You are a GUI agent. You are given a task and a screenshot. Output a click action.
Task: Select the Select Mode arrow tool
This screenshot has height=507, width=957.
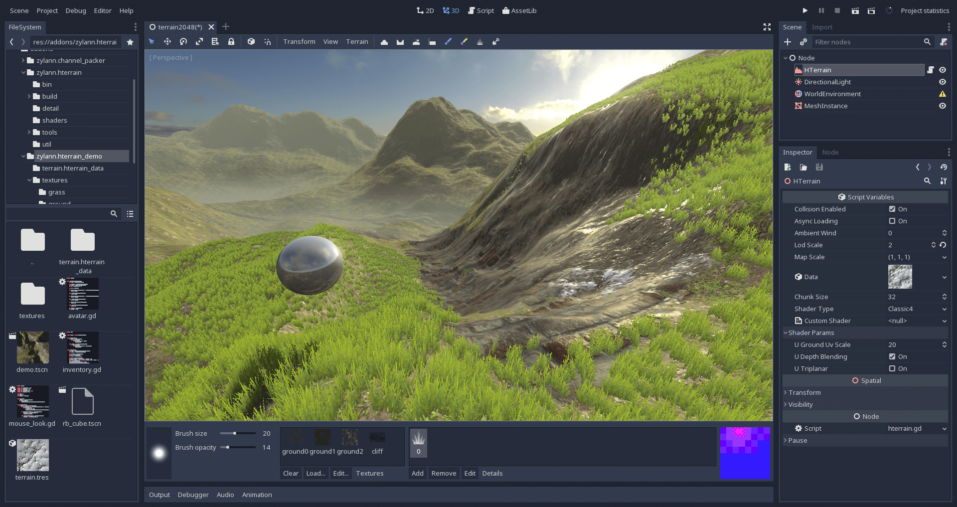pyautogui.click(x=152, y=42)
